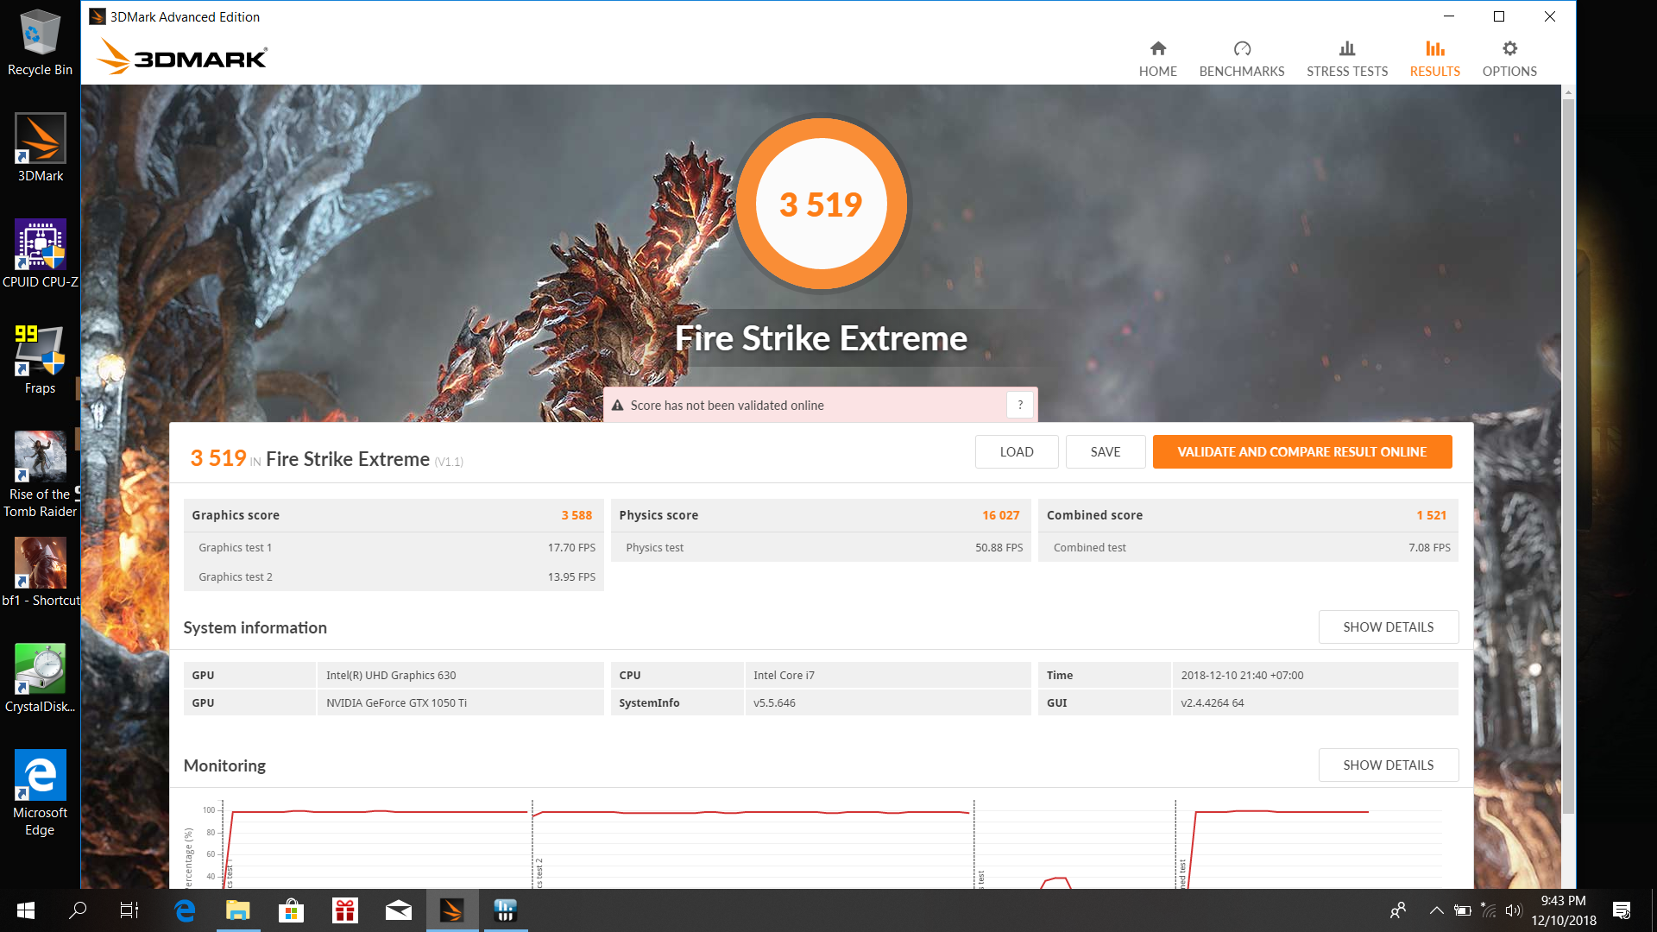Click the Combined score value 1 521
The image size is (1657, 932).
(1431, 515)
